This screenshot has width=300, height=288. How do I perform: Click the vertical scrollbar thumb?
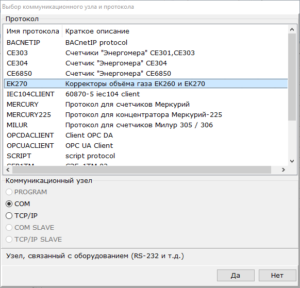(x=292, y=77)
